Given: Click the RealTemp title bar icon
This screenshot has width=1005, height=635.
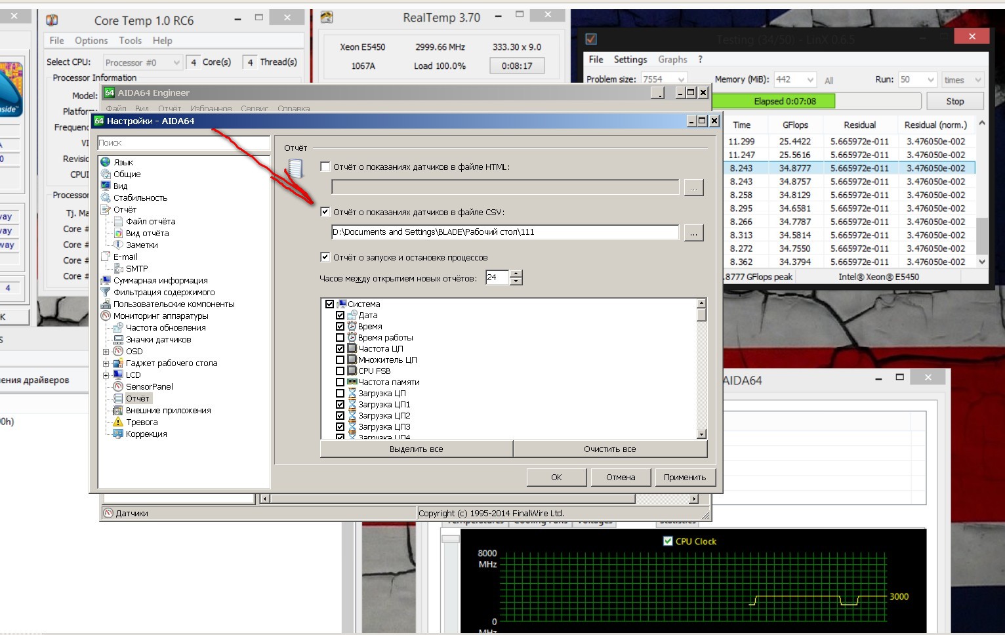Looking at the screenshot, I should [327, 18].
